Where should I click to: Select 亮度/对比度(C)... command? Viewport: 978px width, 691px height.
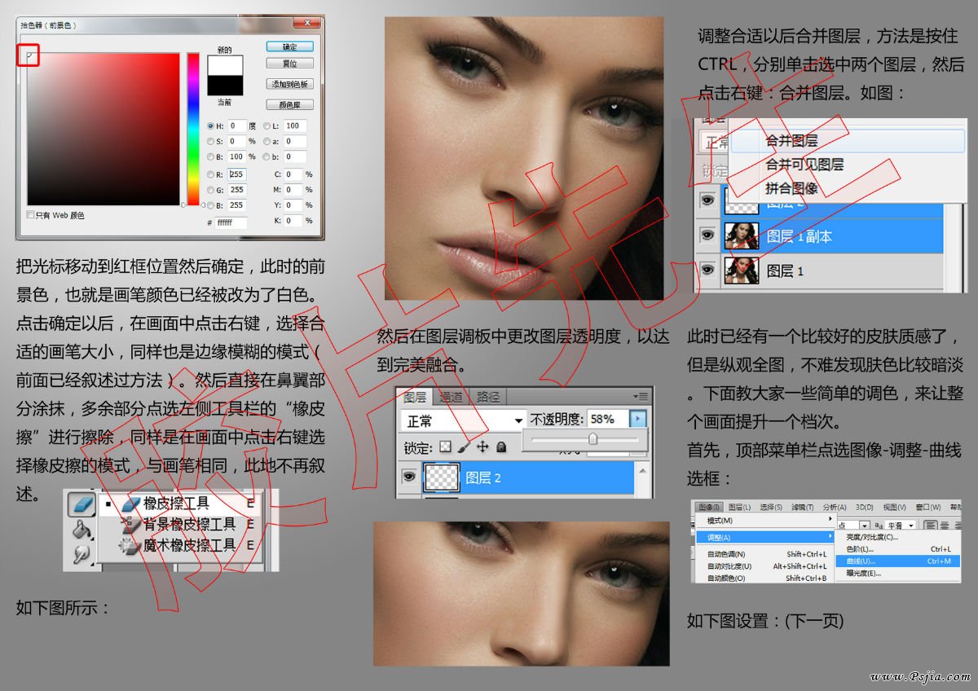point(899,537)
